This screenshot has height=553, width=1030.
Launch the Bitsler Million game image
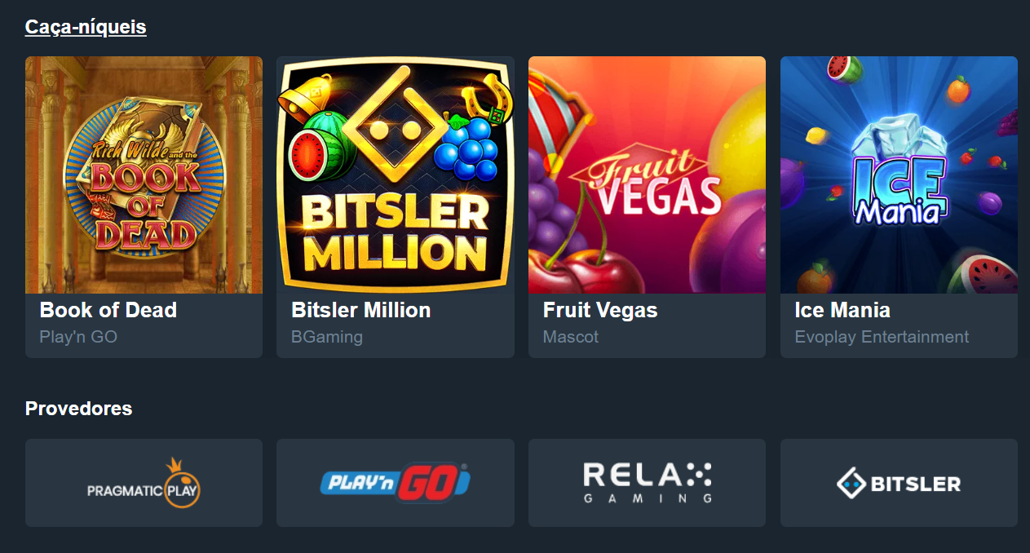coord(396,175)
